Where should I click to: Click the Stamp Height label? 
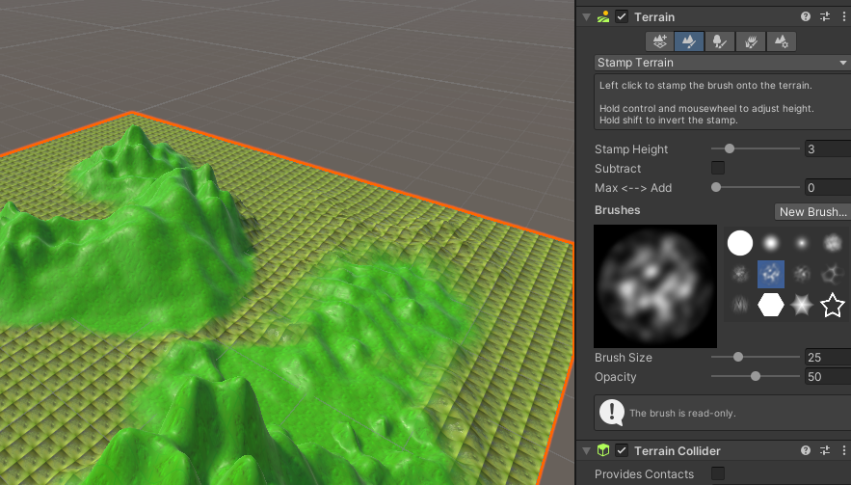point(631,148)
